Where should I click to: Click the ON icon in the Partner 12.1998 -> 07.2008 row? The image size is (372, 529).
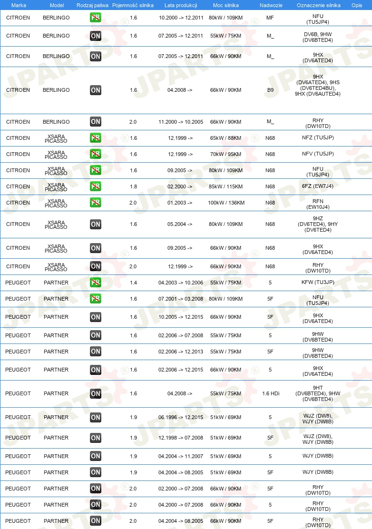(96, 438)
